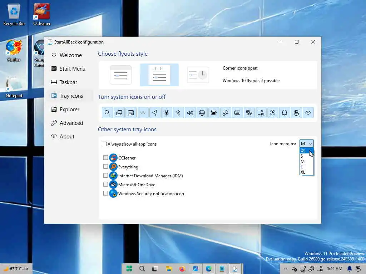Open CCleaner desktop shortcut
Image resolution: width=366 pixels, height=274 pixels.
42,14
